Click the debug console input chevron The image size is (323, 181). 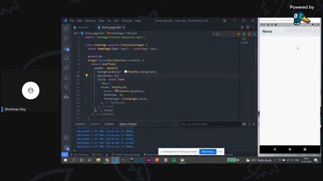[74, 150]
